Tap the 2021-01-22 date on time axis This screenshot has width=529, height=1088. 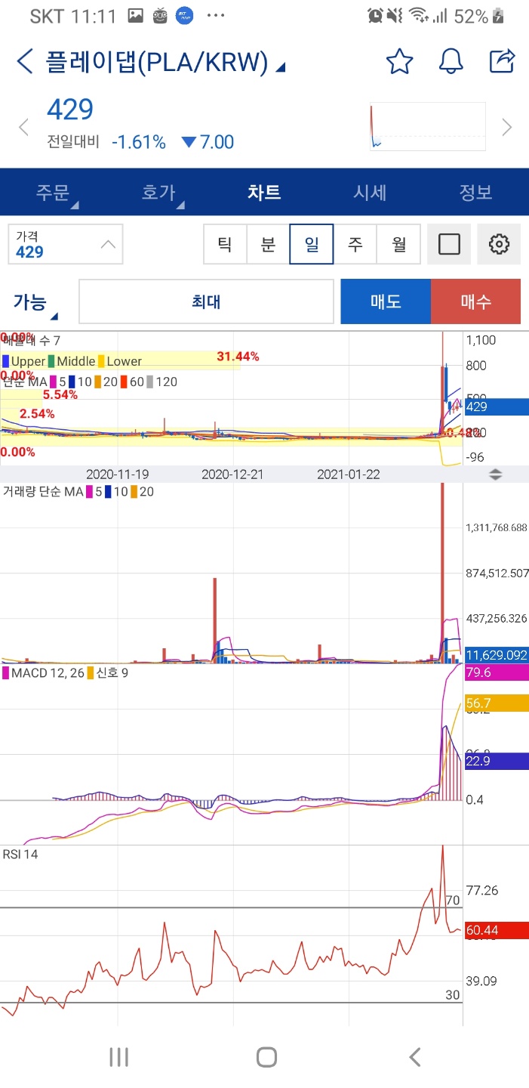click(349, 474)
